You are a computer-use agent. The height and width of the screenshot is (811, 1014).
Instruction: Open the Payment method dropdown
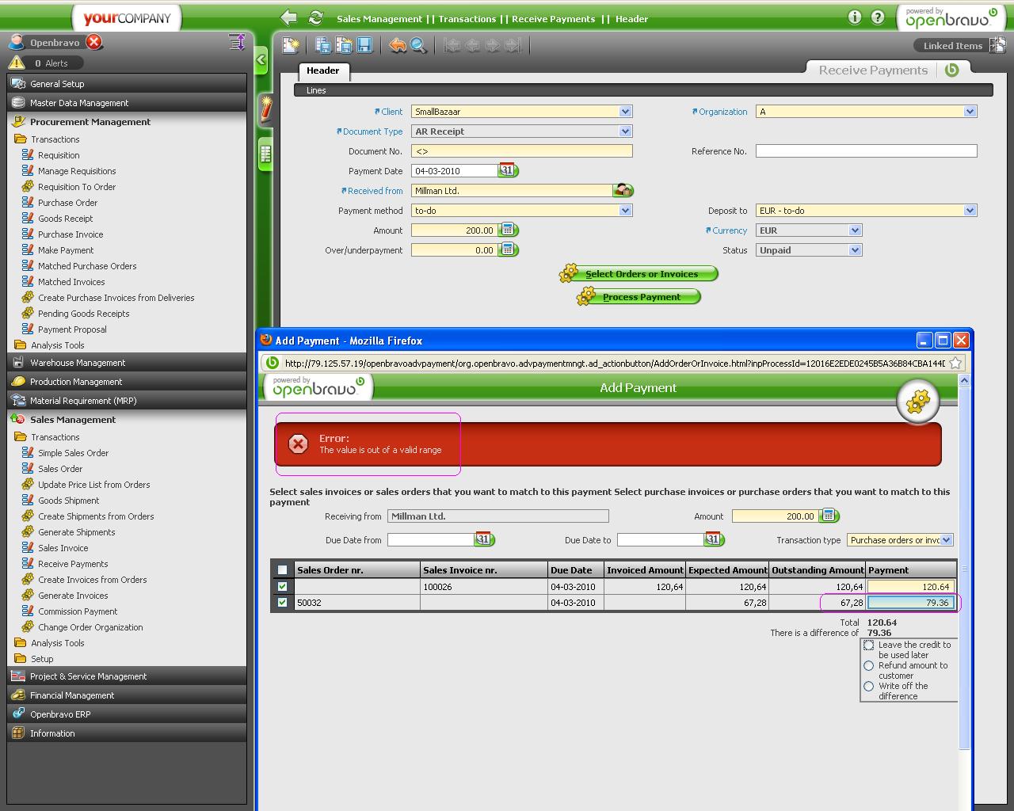[x=625, y=211]
